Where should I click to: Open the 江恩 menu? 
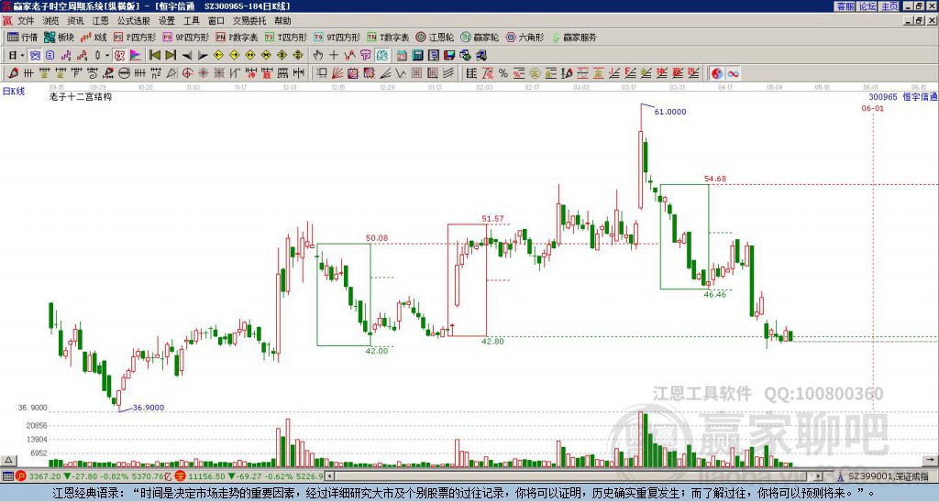(x=100, y=21)
